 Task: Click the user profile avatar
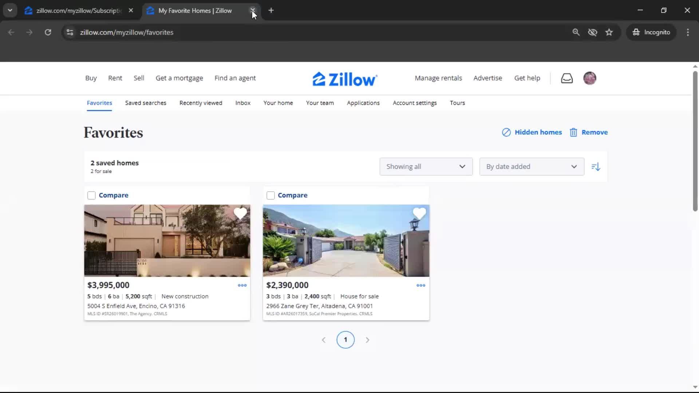coord(589,78)
